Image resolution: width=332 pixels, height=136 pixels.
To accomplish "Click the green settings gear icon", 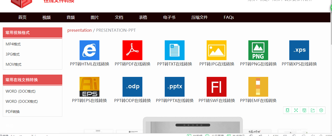I will pos(321,110).
